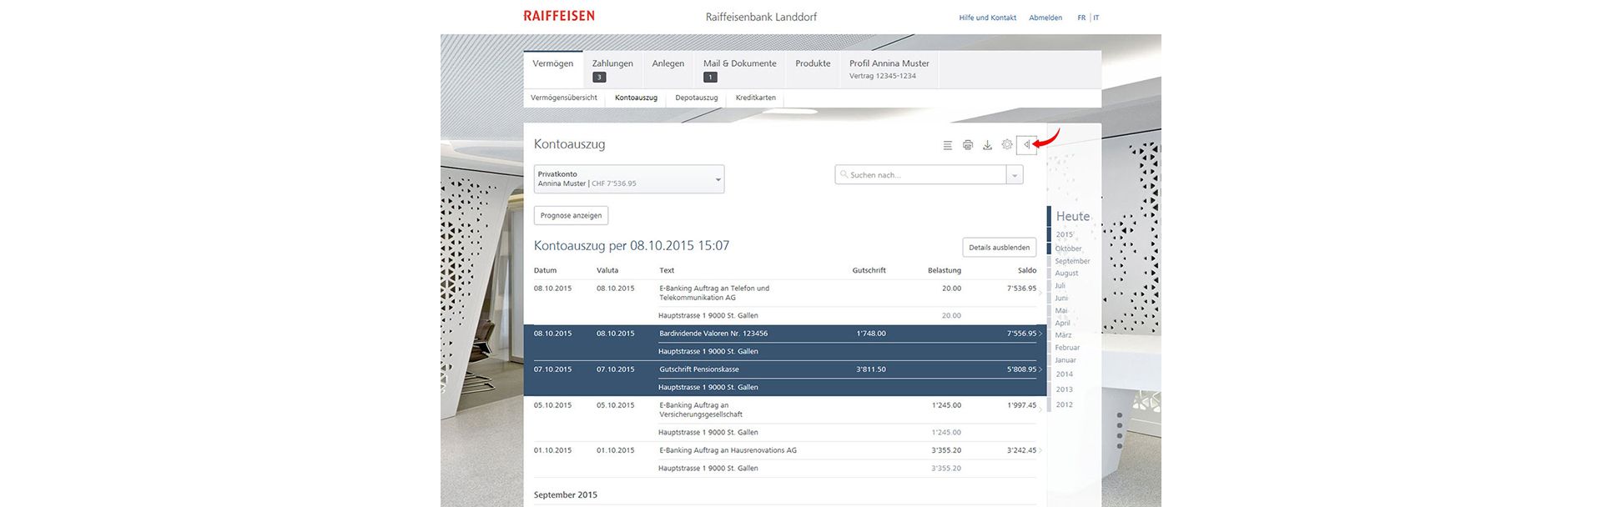This screenshot has width=1602, height=507.
Task: Click the Gutschrift column header
Action: pos(869,270)
